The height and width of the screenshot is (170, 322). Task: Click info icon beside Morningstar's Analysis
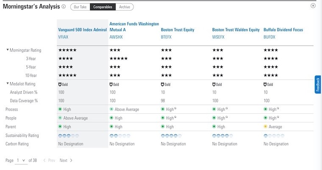[x=64, y=7]
